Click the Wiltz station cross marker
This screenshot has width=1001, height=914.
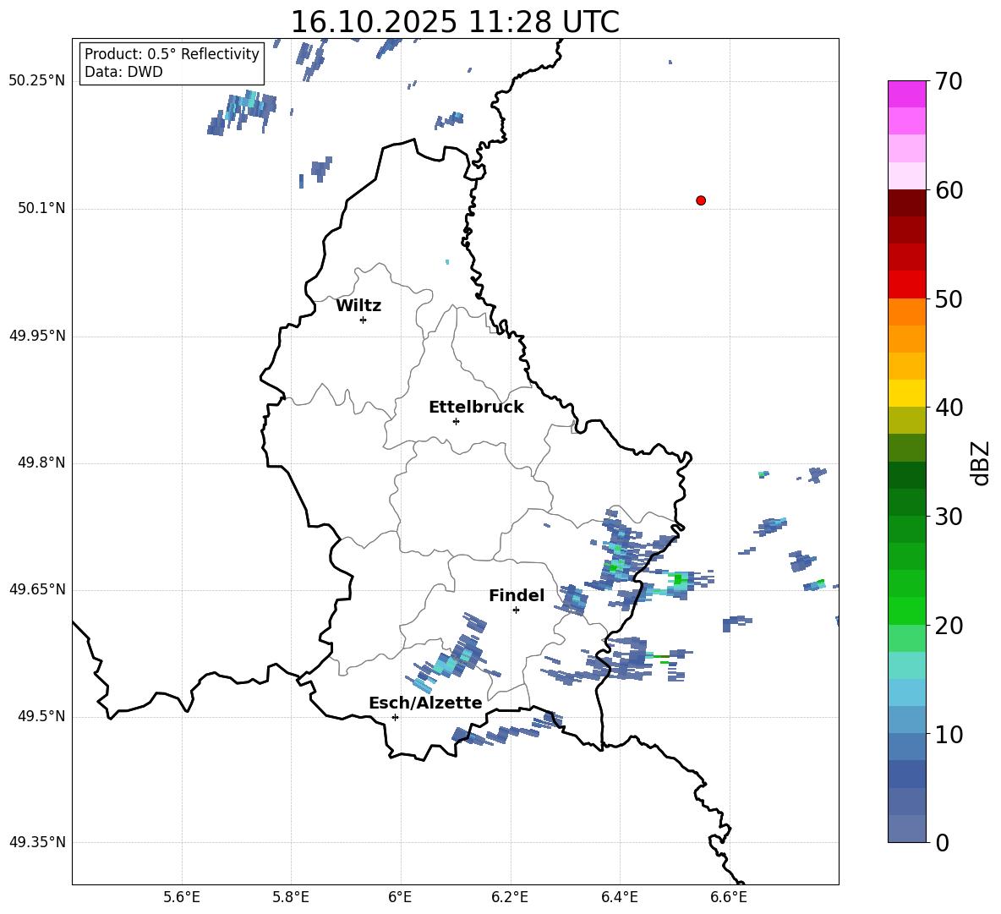(364, 320)
